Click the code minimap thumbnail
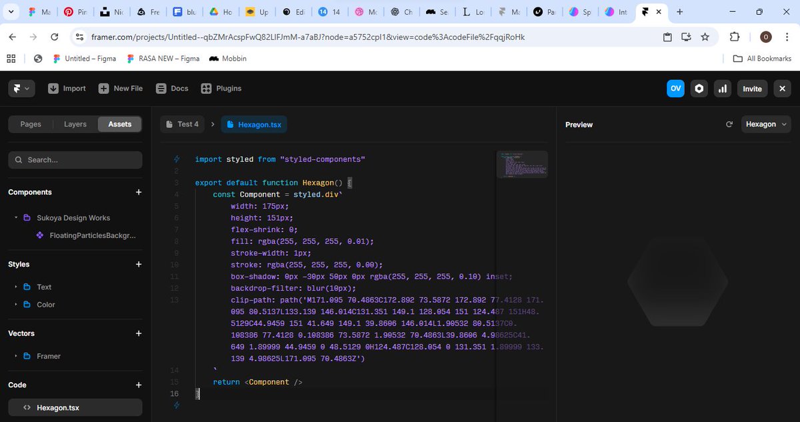800x422 pixels. [x=522, y=164]
